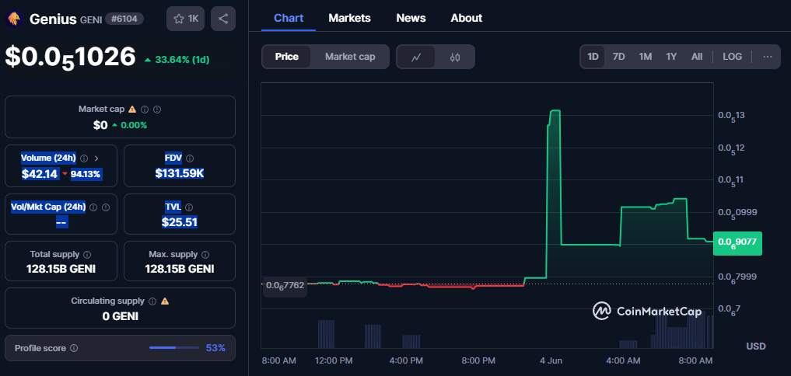Viewport: 791px width, 376px height.
Task: Click the Volume (24h) info icon
Action: pyautogui.click(x=84, y=158)
